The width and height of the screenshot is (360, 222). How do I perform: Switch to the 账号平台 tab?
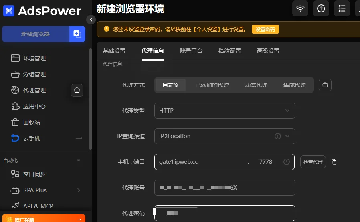point(191,51)
